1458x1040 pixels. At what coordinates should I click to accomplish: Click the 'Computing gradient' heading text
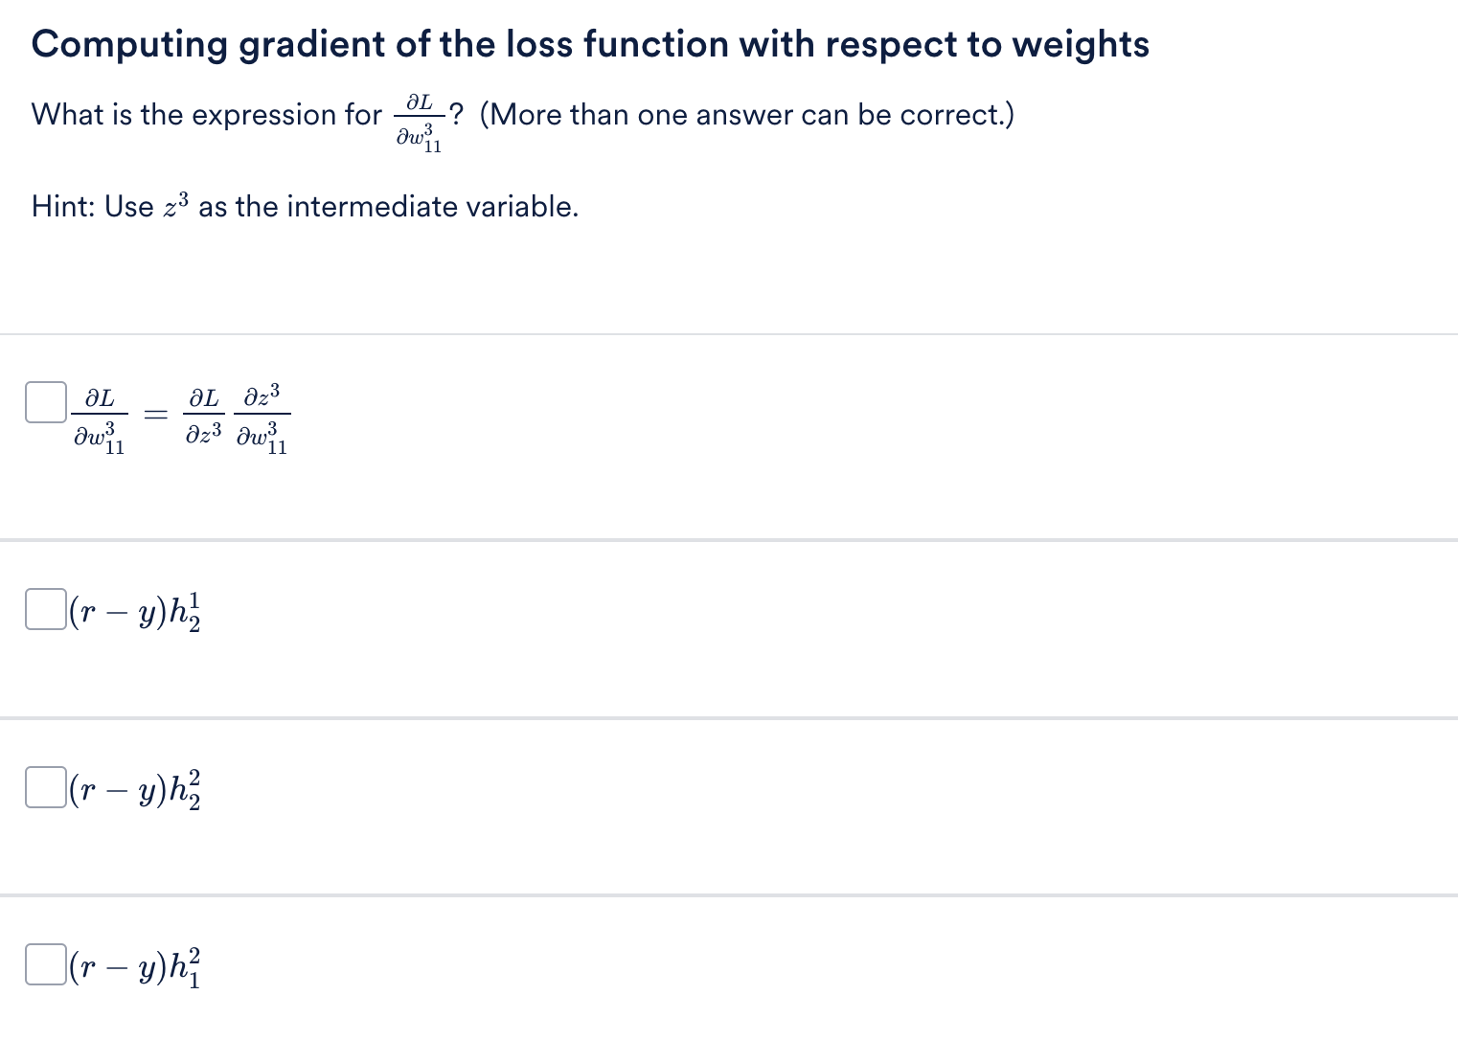590,43
